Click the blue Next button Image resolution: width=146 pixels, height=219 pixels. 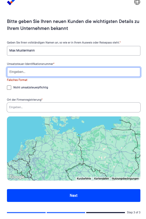[x=74, y=195]
